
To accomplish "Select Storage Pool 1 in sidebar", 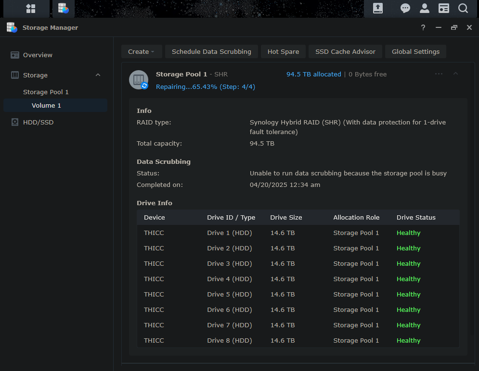I will [46, 92].
